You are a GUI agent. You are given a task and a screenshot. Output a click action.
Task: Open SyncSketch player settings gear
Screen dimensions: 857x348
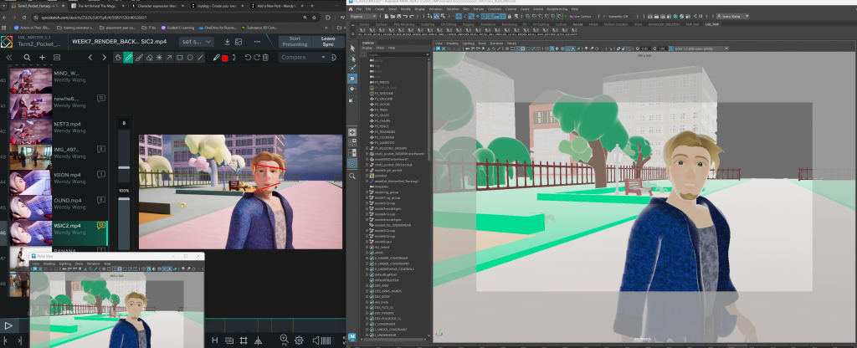(x=299, y=340)
